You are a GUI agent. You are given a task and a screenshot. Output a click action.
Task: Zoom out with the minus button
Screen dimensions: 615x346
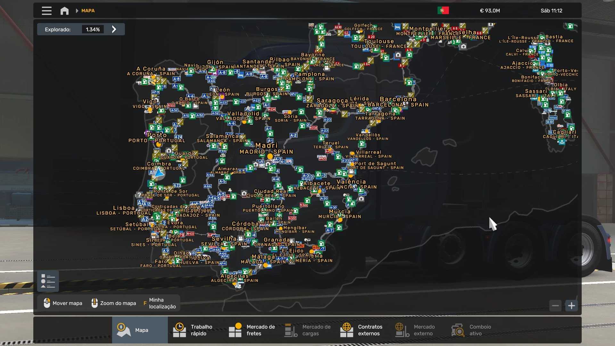pyautogui.click(x=555, y=306)
